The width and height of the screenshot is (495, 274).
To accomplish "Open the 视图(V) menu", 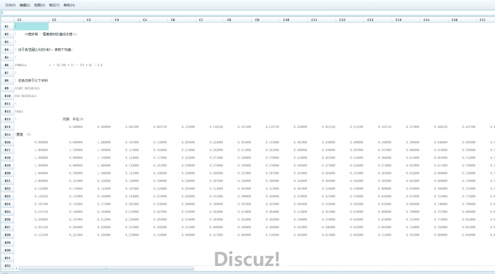I will pyautogui.click(x=40, y=5).
